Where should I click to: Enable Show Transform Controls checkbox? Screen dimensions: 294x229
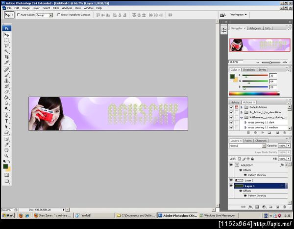point(58,15)
